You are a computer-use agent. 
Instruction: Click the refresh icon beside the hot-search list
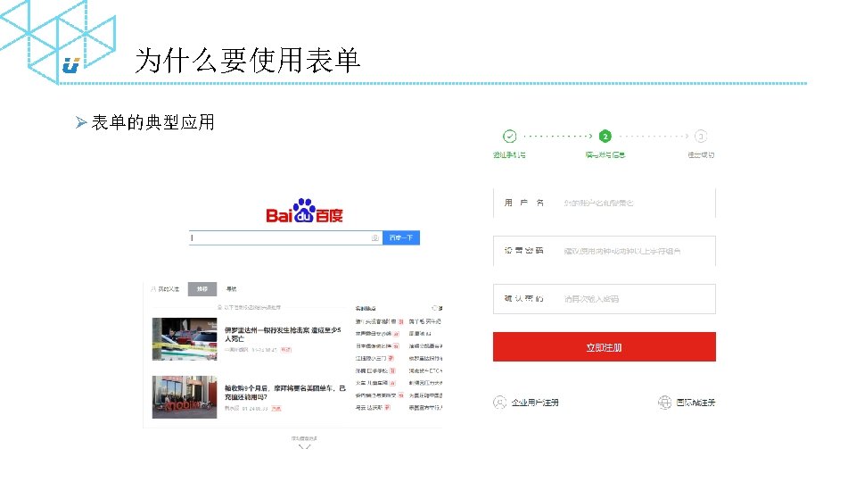(x=436, y=308)
